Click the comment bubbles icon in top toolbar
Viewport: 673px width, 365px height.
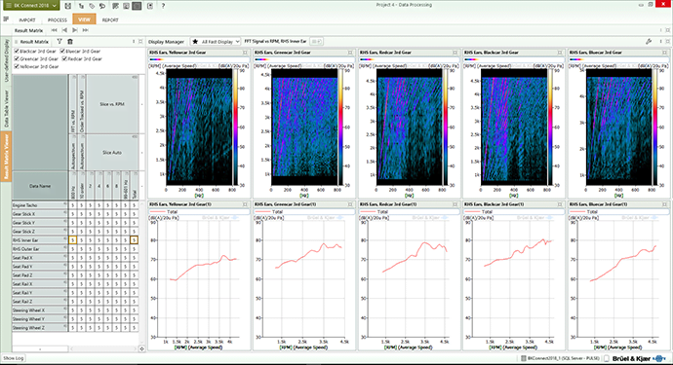tap(102, 6)
